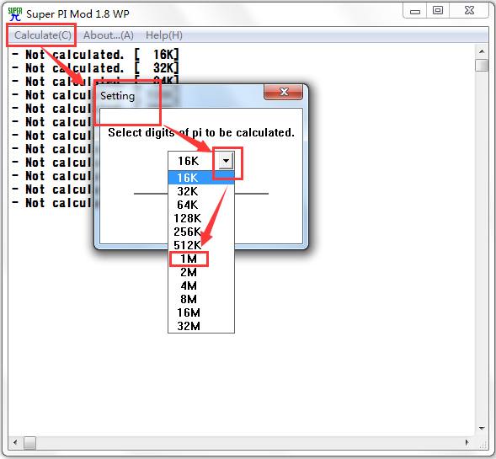Choose 1M digits option
Screen dimensions: 496x459
(x=201, y=259)
